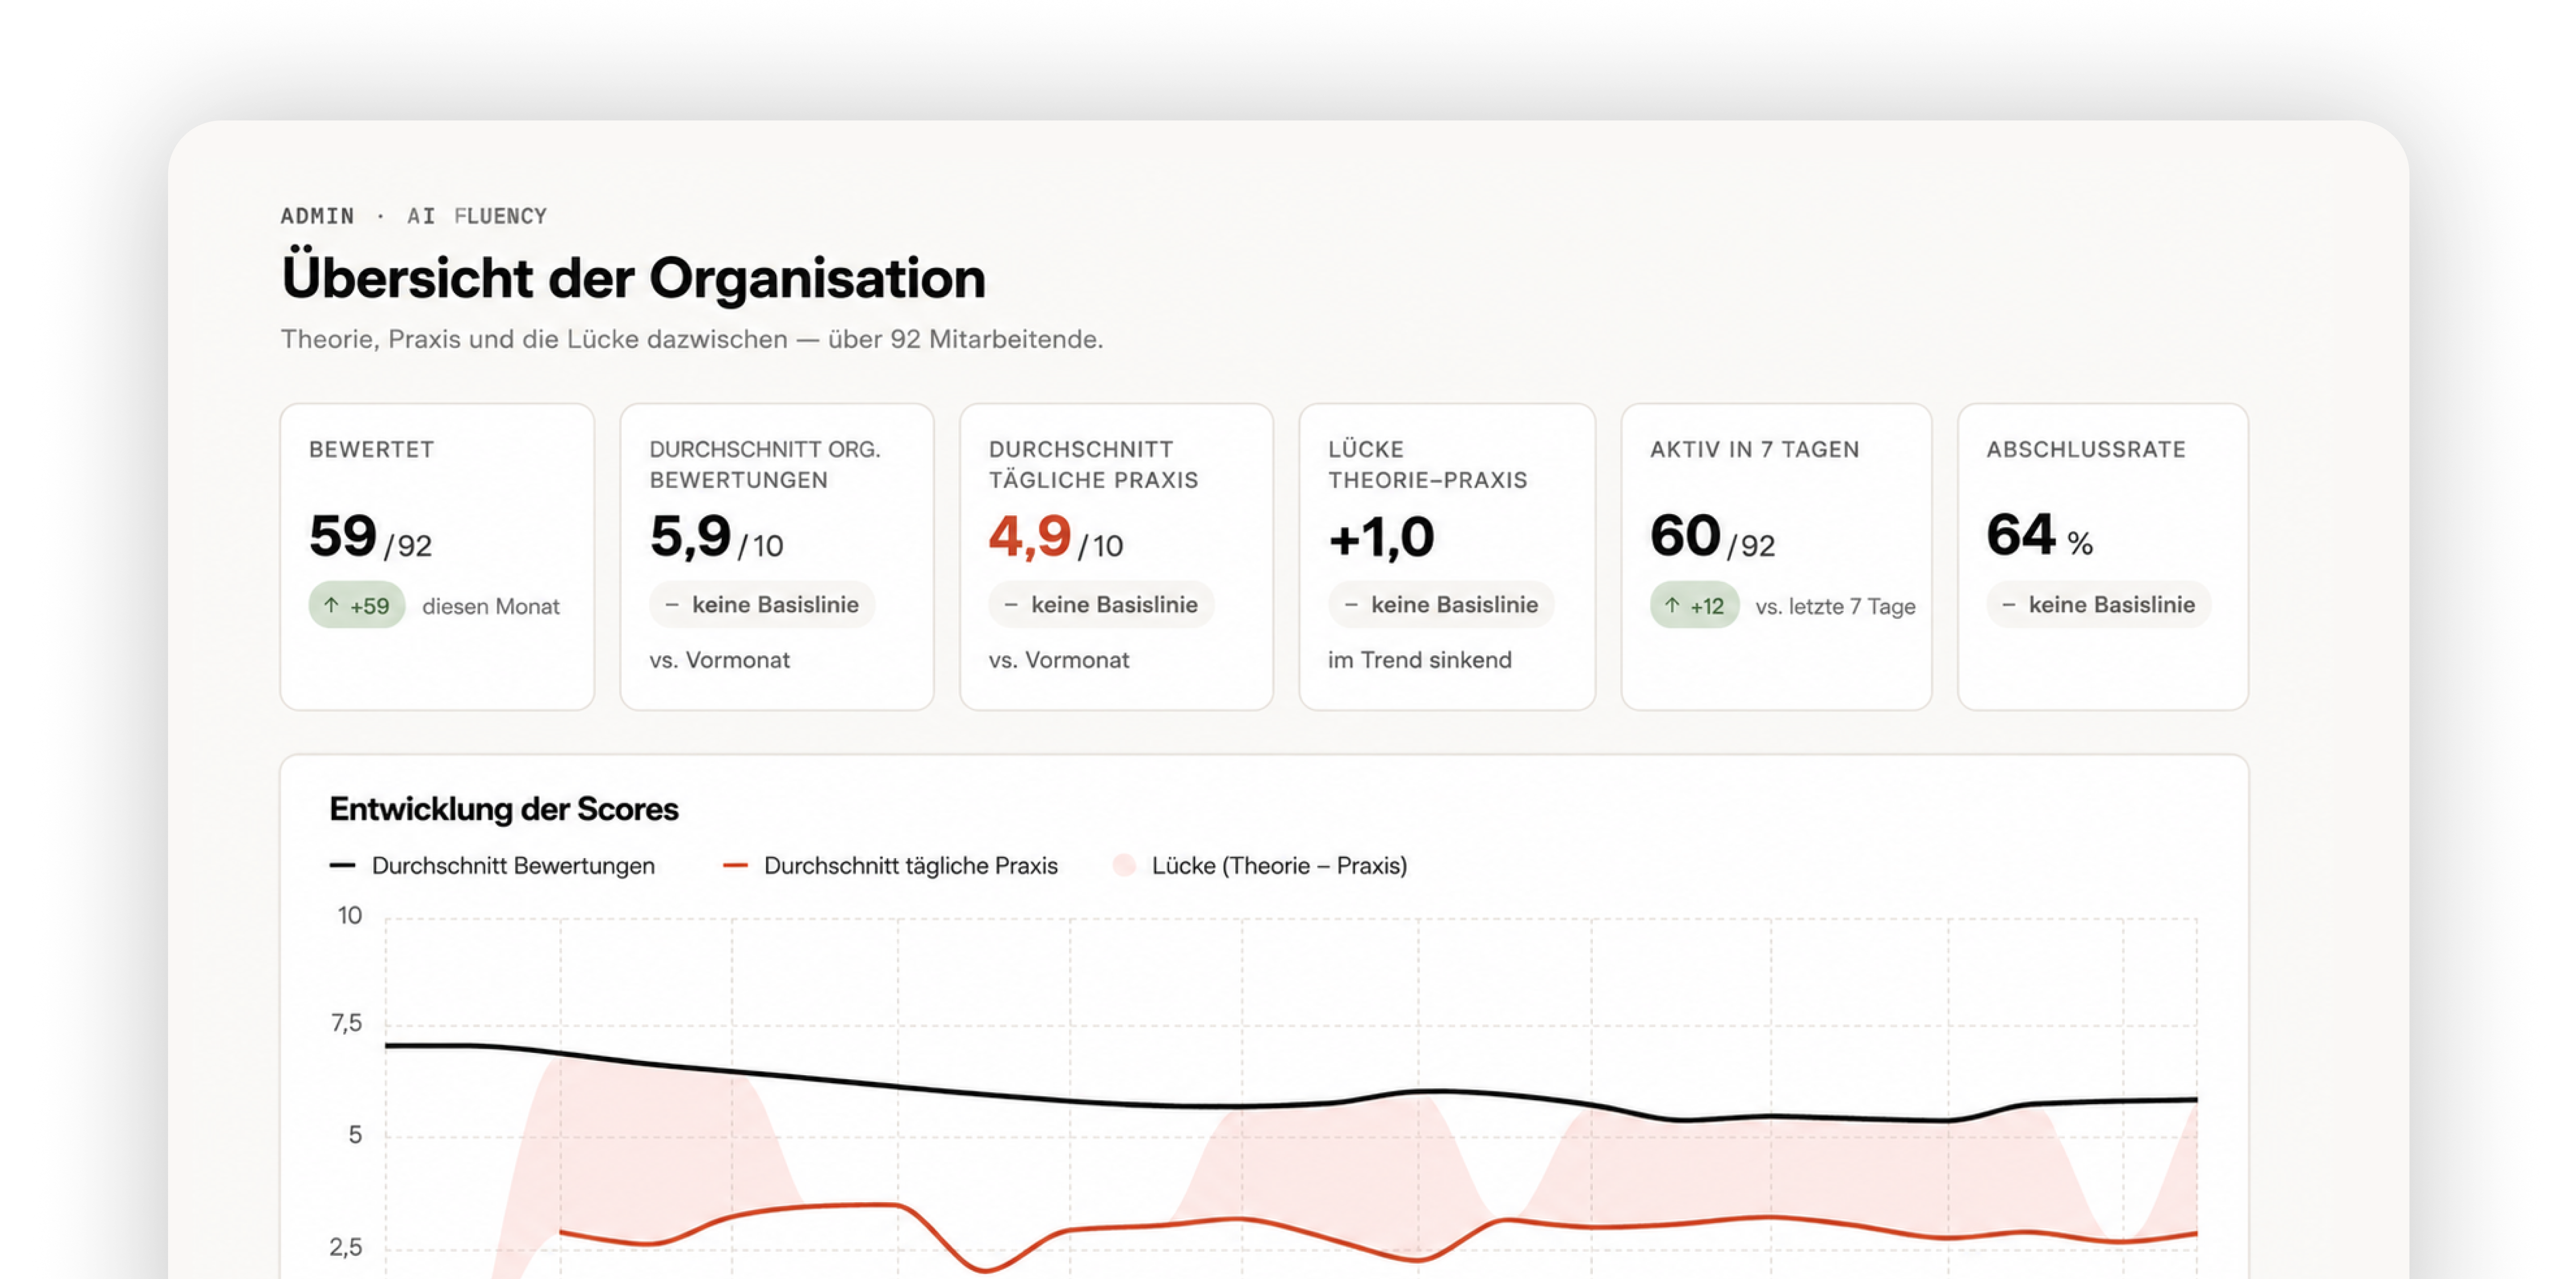Click the AI FLUENCY breadcrumb label
The image size is (2576, 1279).
477,216
